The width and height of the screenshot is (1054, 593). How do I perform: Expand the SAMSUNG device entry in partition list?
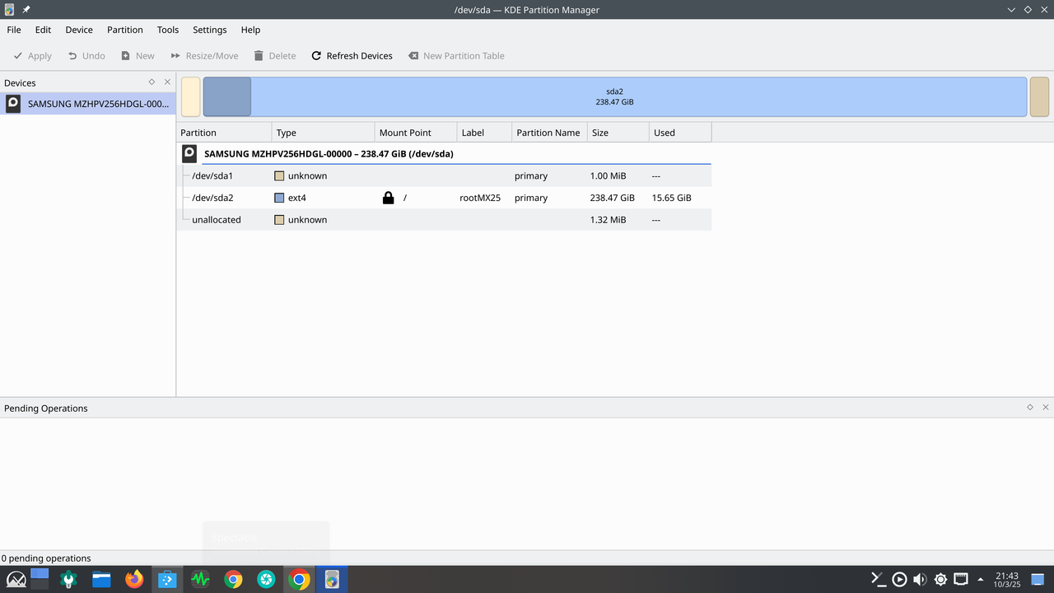(189, 153)
